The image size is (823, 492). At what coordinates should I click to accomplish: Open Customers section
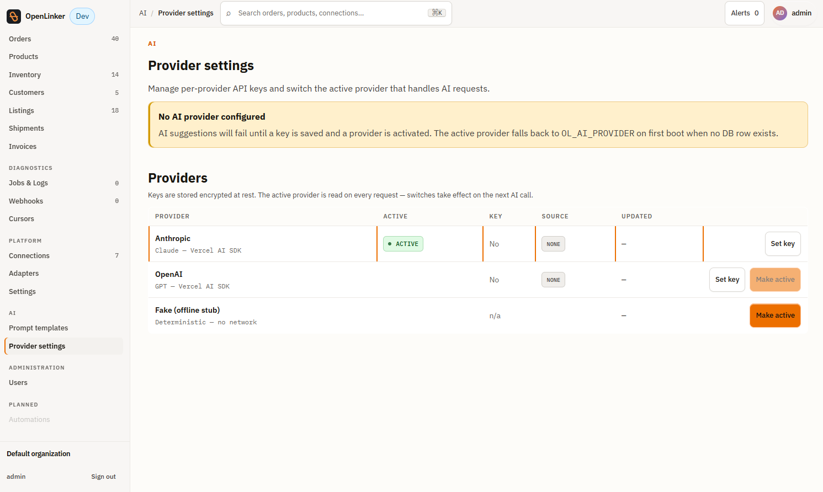64,93
